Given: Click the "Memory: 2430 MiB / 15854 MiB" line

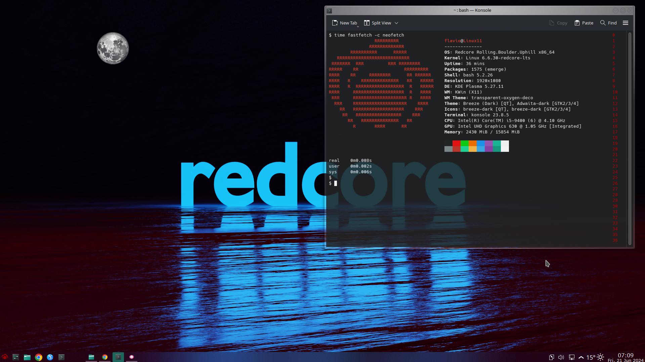Looking at the screenshot, I should pyautogui.click(x=482, y=132).
